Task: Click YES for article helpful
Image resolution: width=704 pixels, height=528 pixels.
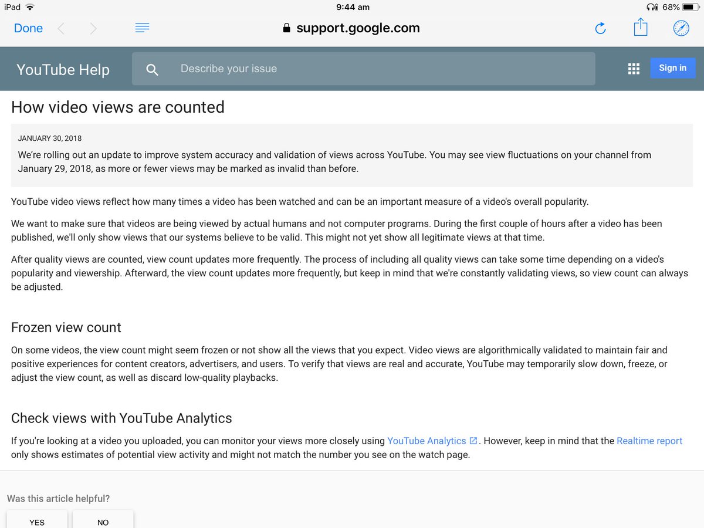Action: (x=37, y=520)
